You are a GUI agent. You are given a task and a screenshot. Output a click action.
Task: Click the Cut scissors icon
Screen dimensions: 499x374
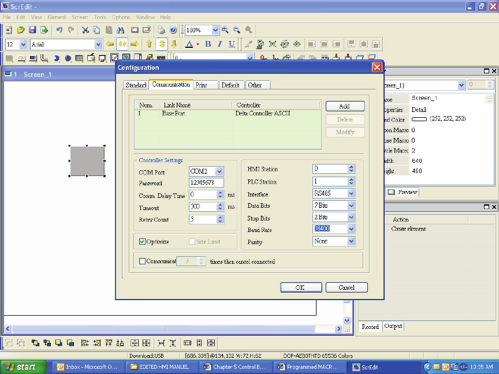[x=85, y=30]
